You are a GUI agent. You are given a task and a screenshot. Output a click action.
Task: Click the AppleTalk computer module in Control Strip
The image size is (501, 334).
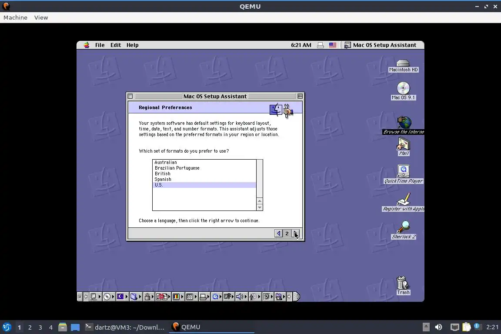click(x=95, y=297)
